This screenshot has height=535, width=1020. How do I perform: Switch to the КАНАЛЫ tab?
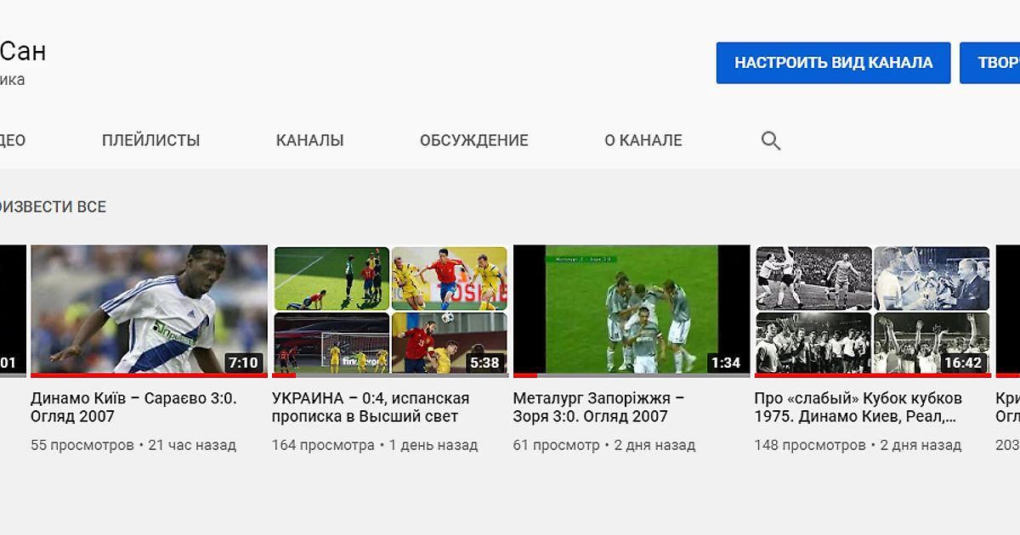[309, 141]
